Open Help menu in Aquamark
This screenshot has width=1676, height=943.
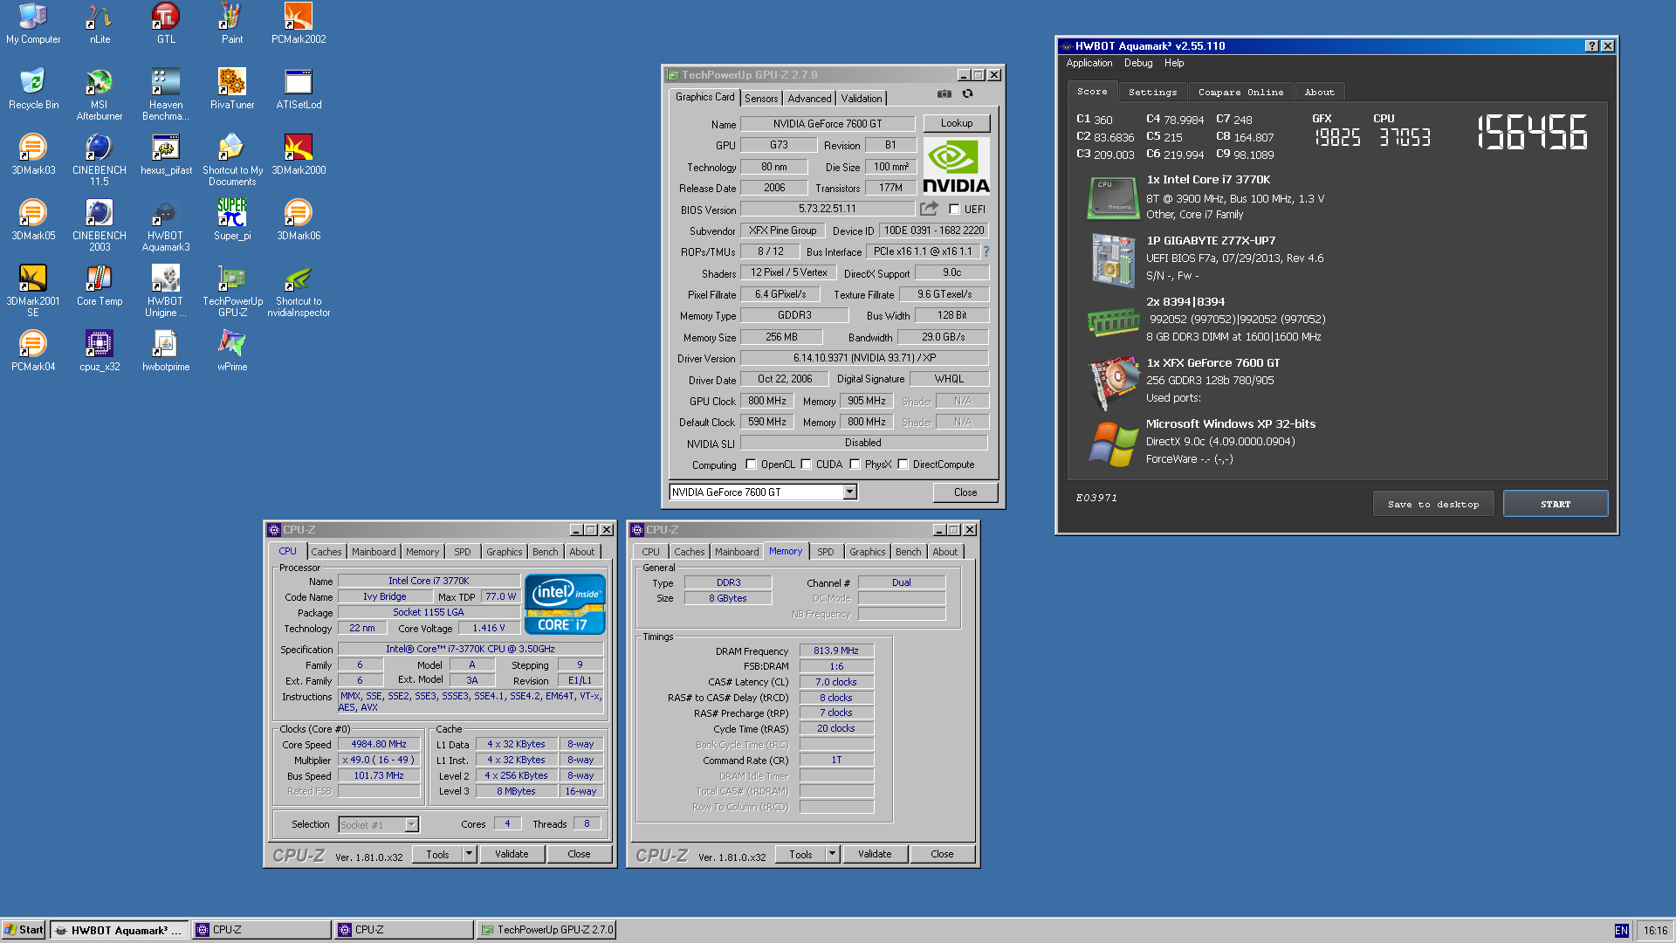pyautogui.click(x=1173, y=63)
